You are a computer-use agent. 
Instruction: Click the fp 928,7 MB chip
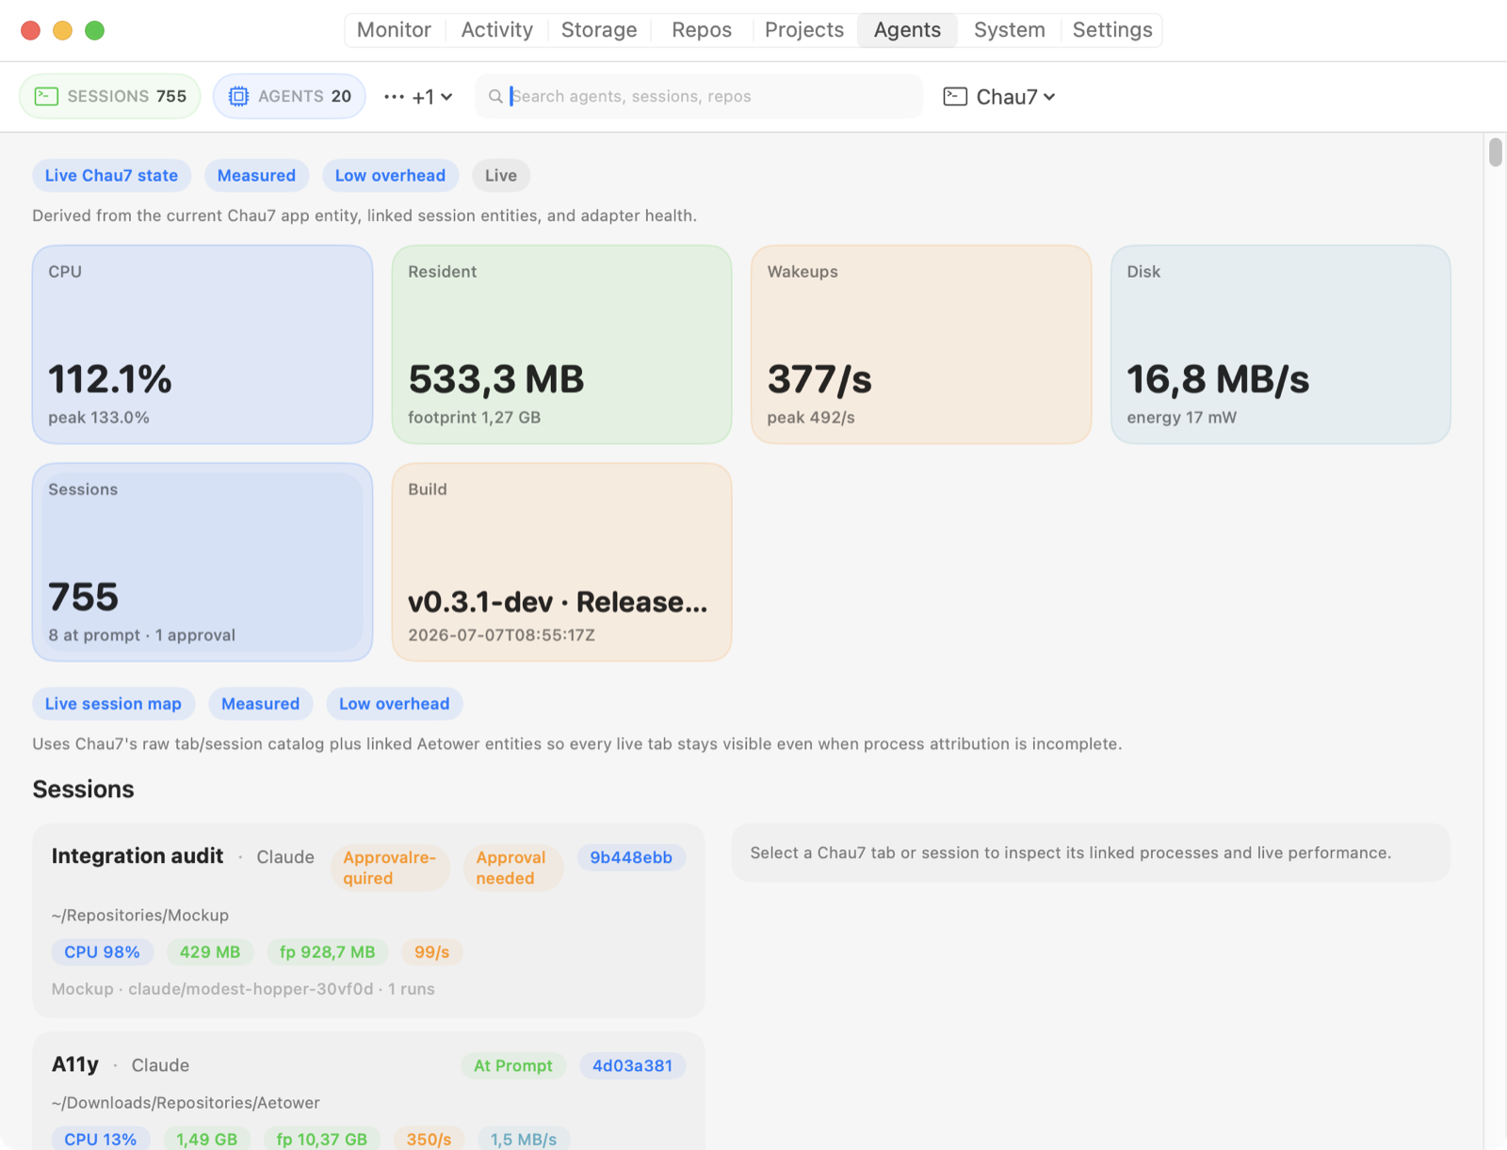coord(327,951)
